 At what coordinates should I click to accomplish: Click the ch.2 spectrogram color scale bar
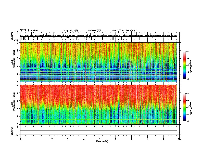click(185, 107)
